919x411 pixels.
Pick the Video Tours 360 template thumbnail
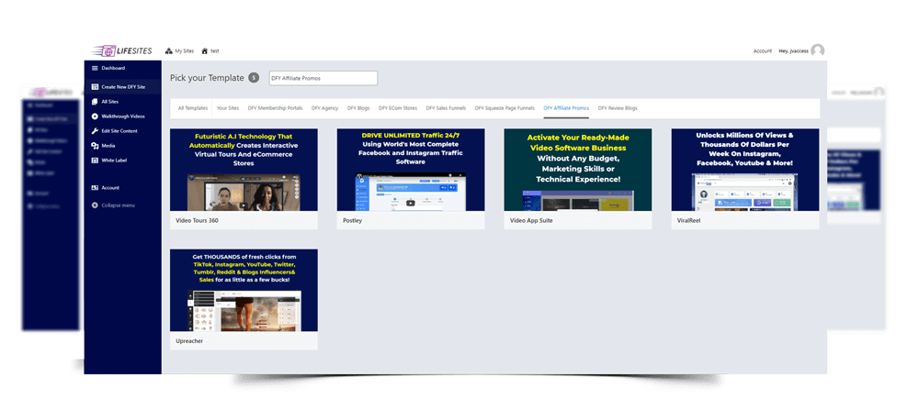click(244, 170)
